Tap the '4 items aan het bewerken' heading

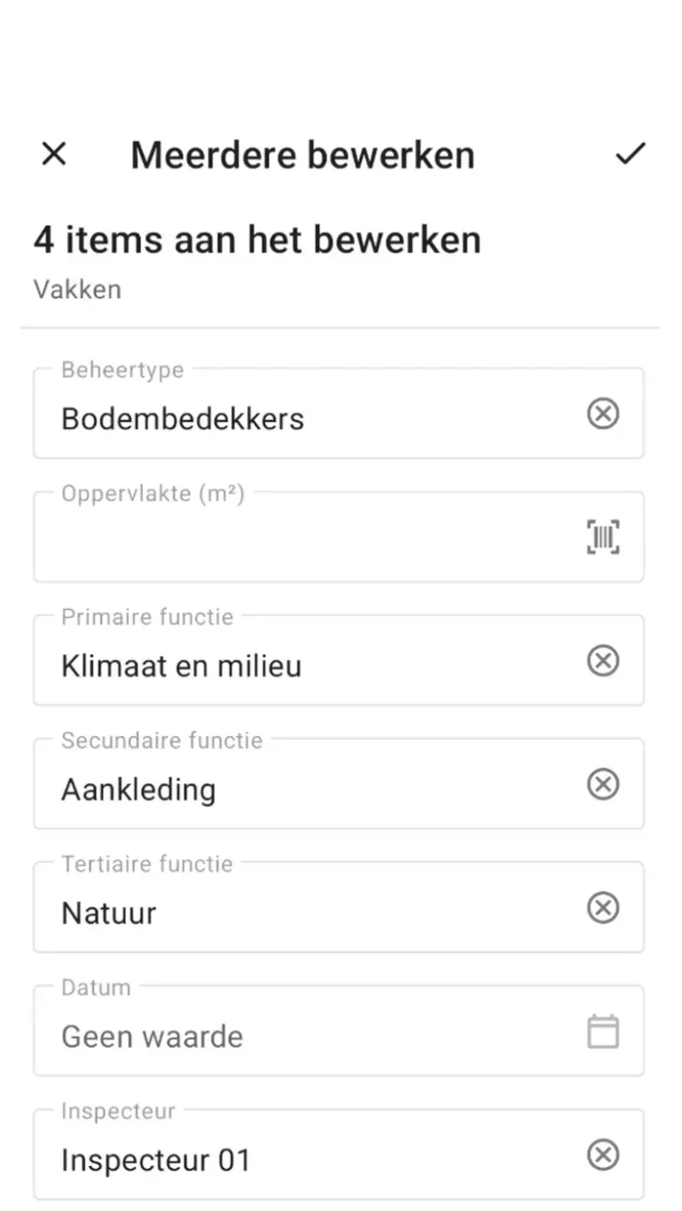pyautogui.click(x=257, y=240)
